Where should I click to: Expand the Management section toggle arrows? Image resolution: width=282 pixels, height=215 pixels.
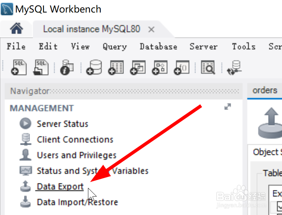click(228, 107)
